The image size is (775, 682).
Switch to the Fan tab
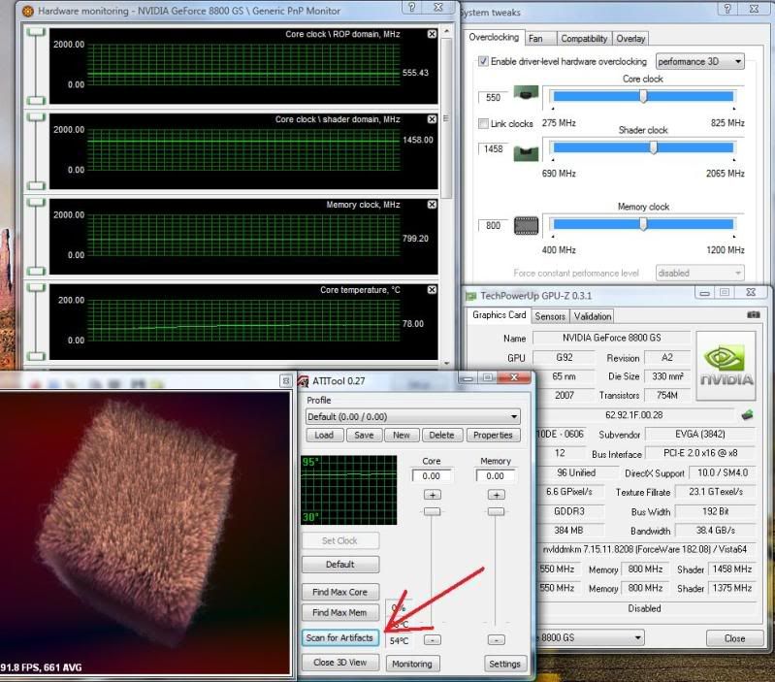coord(536,39)
